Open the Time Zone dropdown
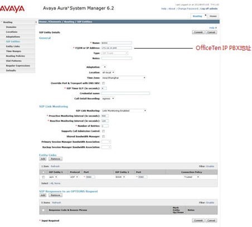252x227 pixels. point(124,78)
